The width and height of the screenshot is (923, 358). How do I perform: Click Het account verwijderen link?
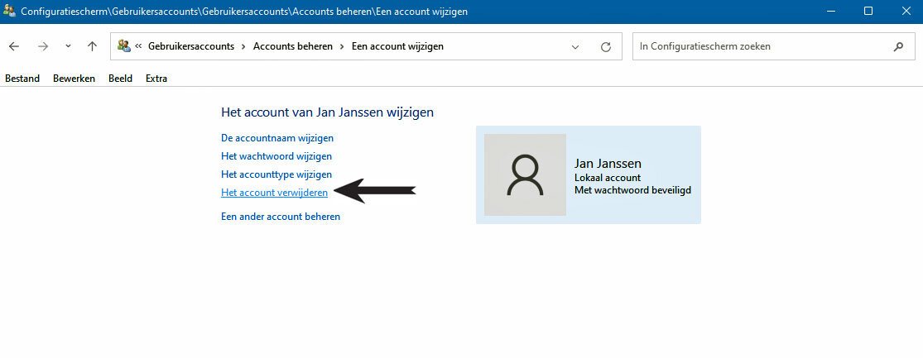point(274,192)
